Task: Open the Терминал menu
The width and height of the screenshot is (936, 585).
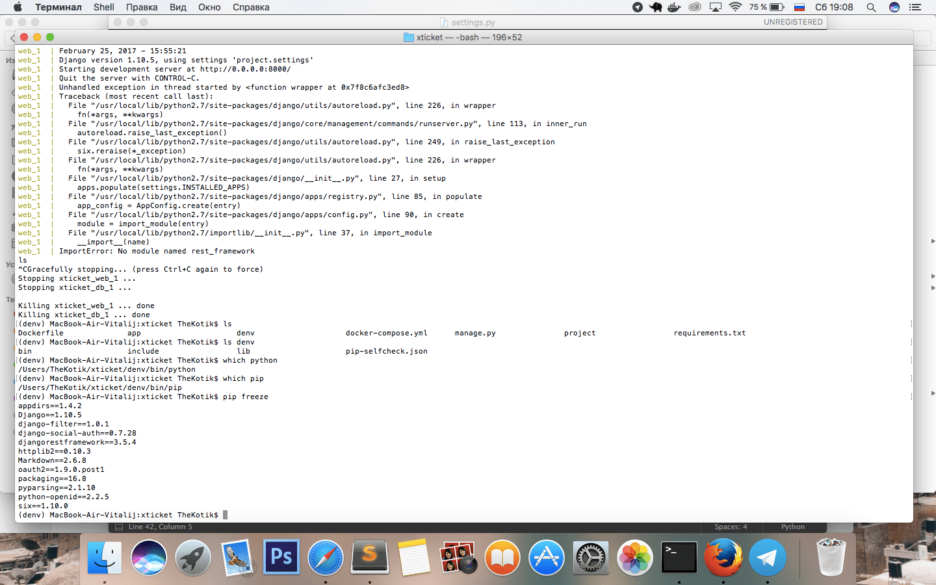Action: click(x=58, y=7)
